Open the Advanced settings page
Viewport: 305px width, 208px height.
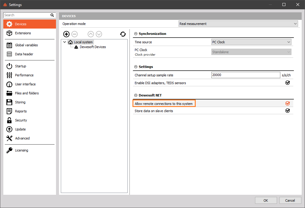[30, 138]
